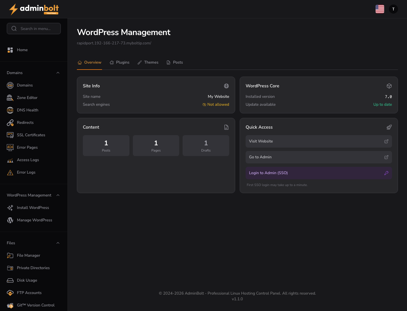Open Disk Usage in the sidebar
Screen dimensions: 407x311
[x=34, y=280]
